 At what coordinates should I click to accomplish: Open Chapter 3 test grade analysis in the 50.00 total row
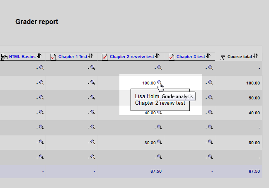(x=211, y=97)
